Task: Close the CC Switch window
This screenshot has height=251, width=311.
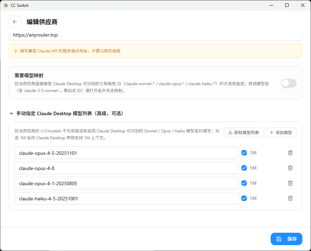Action: point(302,6)
